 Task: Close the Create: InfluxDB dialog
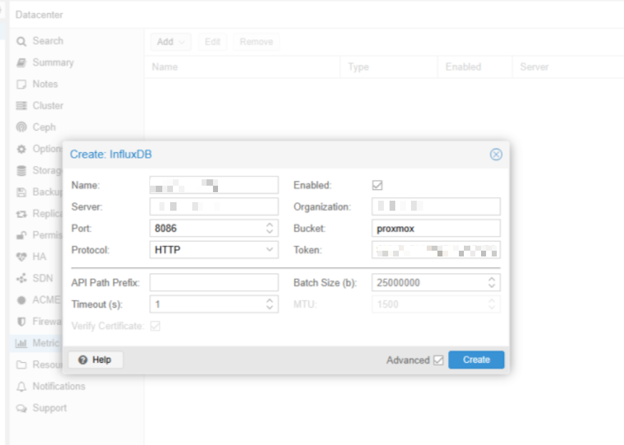(496, 154)
